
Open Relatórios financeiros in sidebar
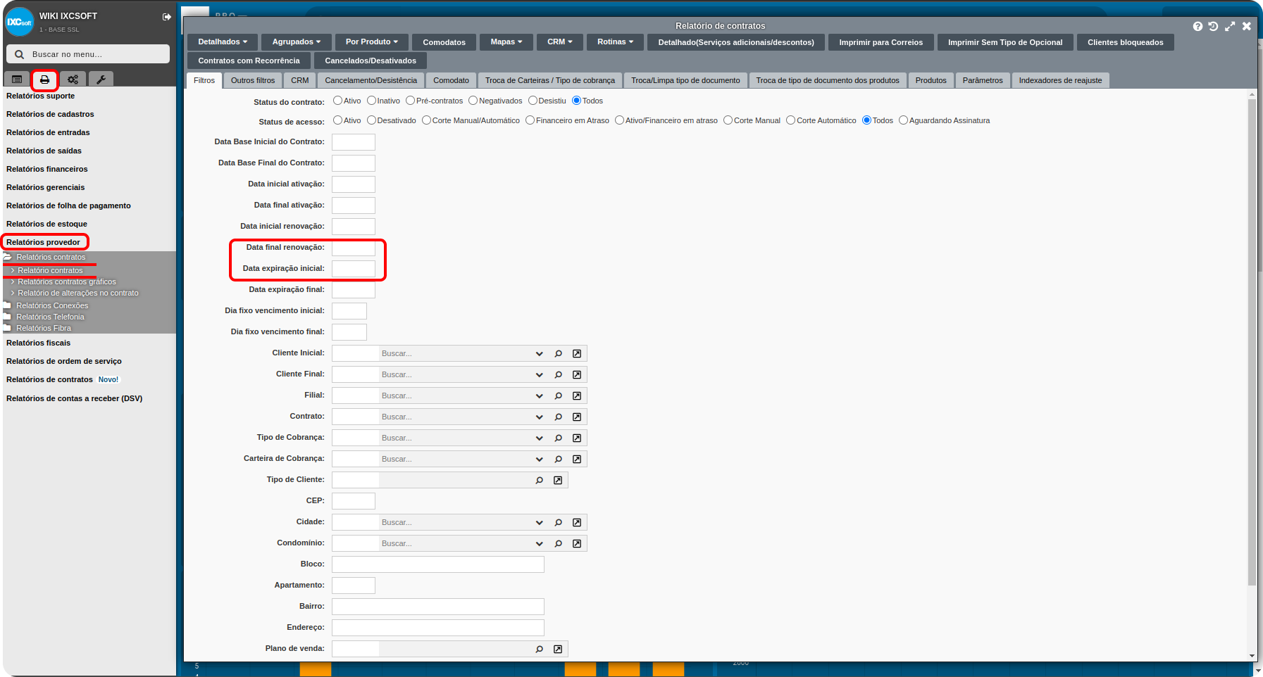click(x=47, y=169)
